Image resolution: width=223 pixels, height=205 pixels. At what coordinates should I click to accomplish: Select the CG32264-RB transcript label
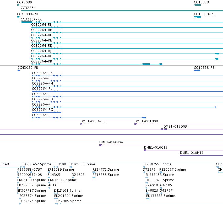point(41,61)
